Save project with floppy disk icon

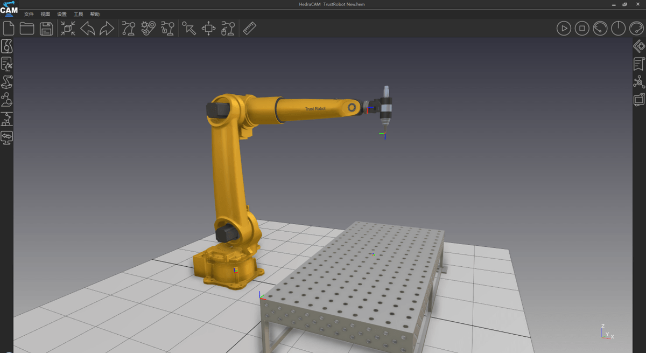click(x=47, y=29)
